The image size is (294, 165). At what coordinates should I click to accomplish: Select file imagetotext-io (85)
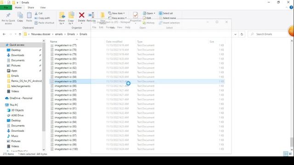(65, 82)
